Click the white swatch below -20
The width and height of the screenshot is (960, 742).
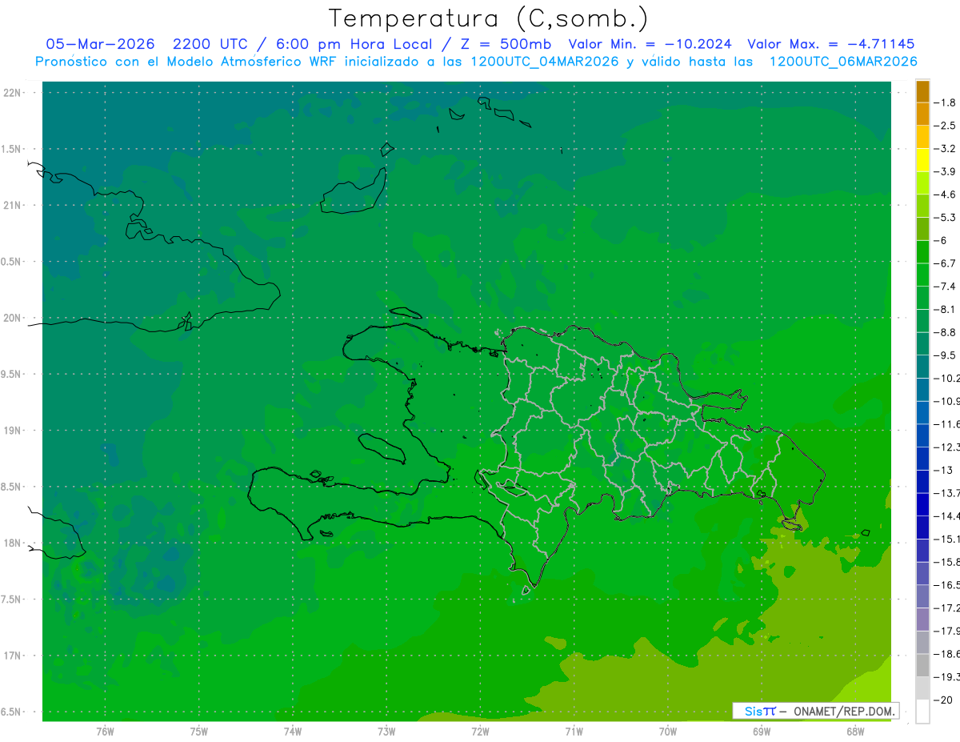(922, 712)
